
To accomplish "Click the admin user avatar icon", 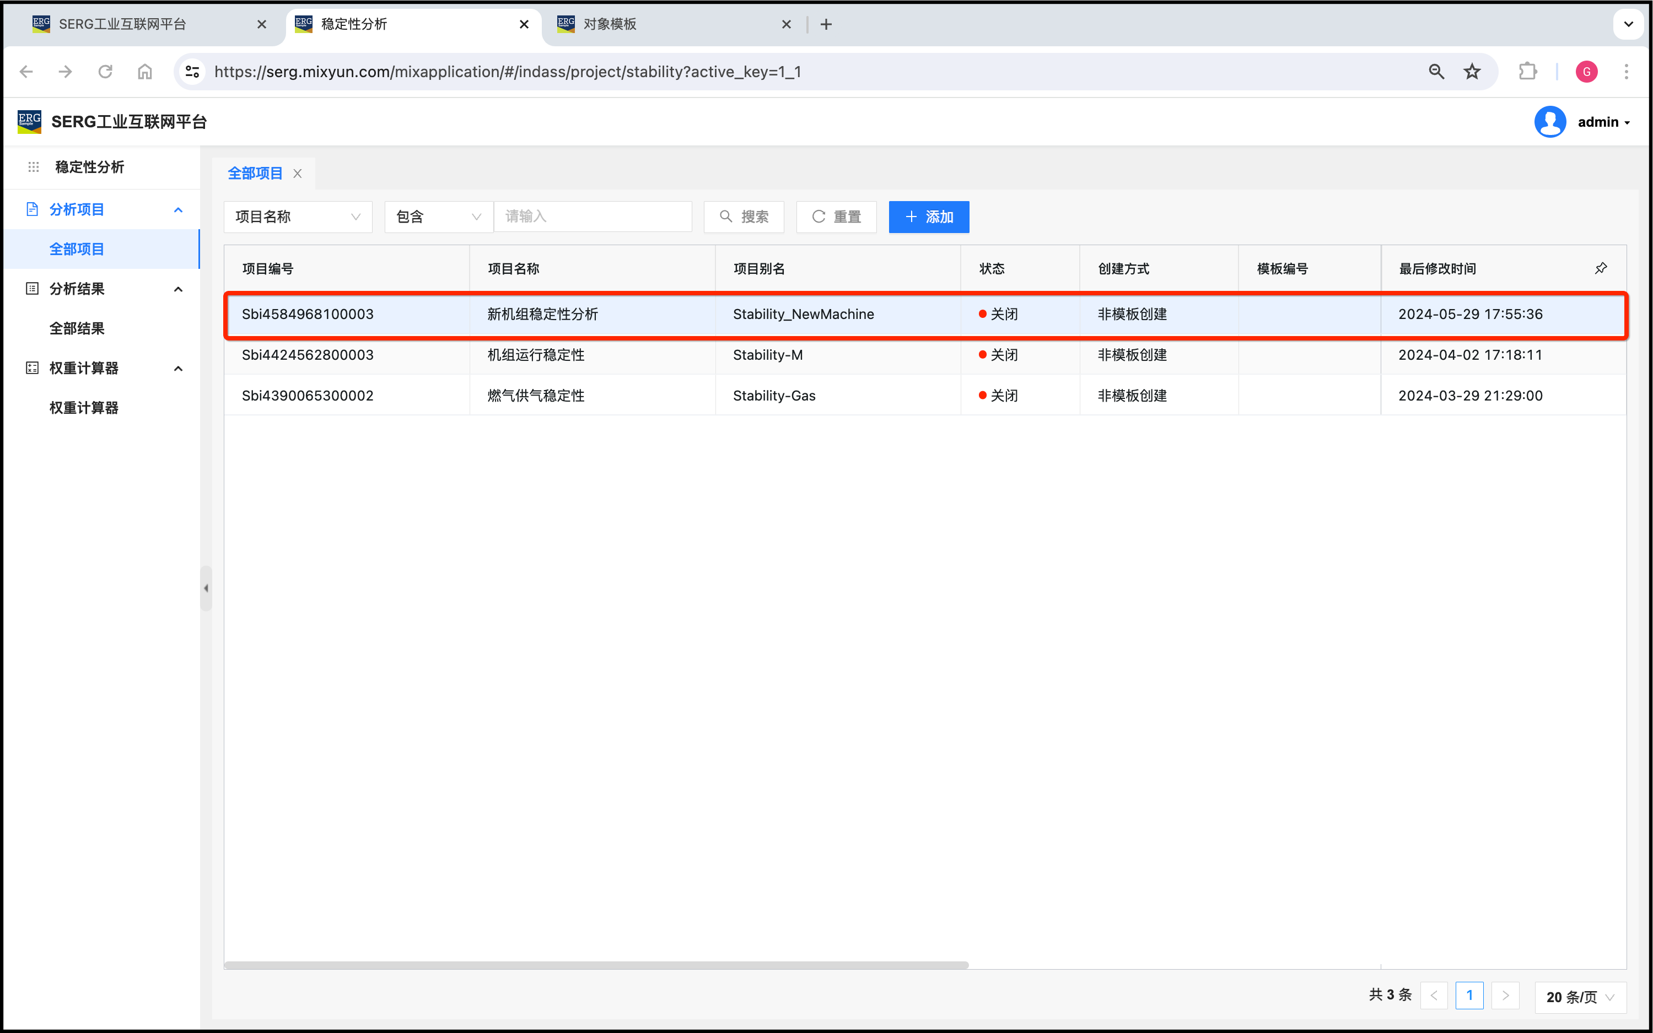I will pyautogui.click(x=1550, y=122).
